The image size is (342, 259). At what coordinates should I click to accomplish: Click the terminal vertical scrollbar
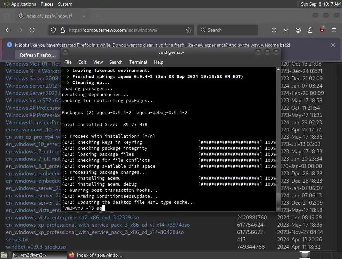click(278, 139)
